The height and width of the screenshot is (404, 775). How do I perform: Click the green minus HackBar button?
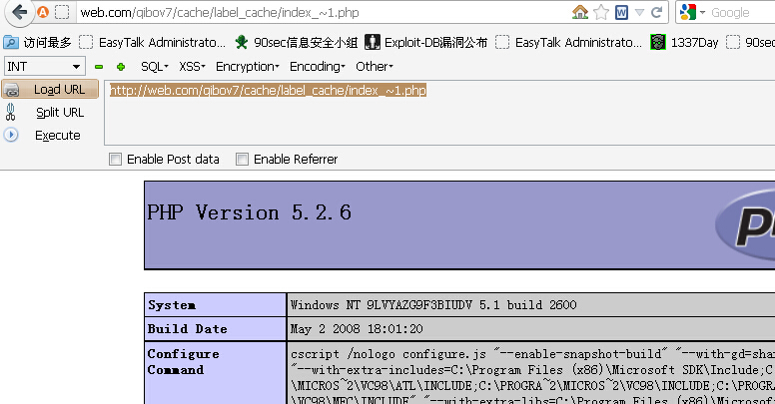99,67
